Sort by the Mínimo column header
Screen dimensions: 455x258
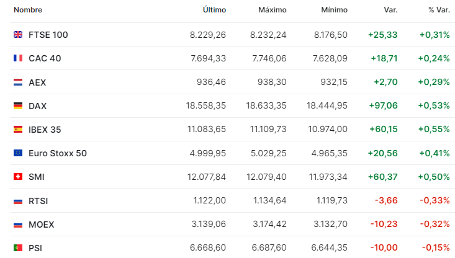click(x=334, y=10)
